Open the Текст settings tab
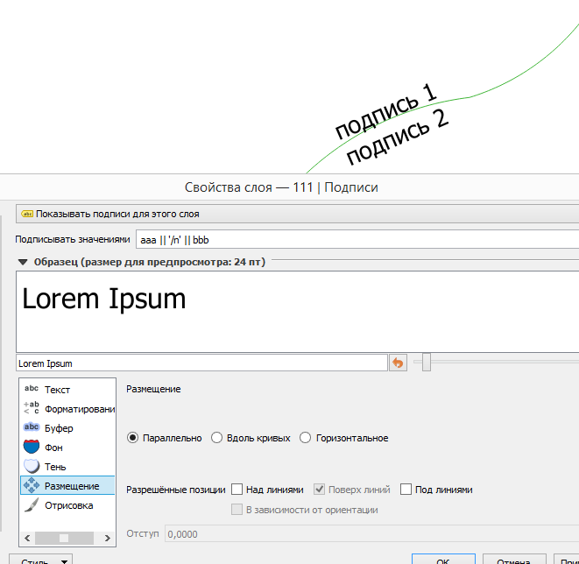This screenshot has width=579, height=564. pos(68,390)
